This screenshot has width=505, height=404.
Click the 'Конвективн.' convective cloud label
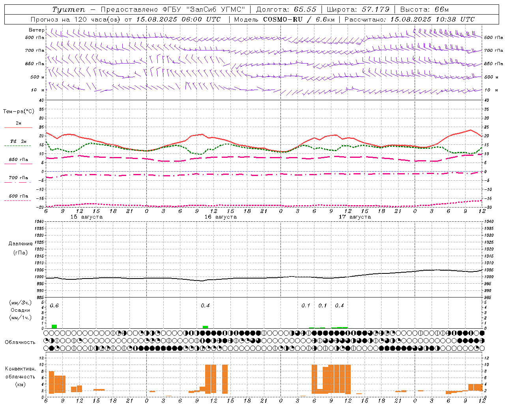click(x=20, y=369)
